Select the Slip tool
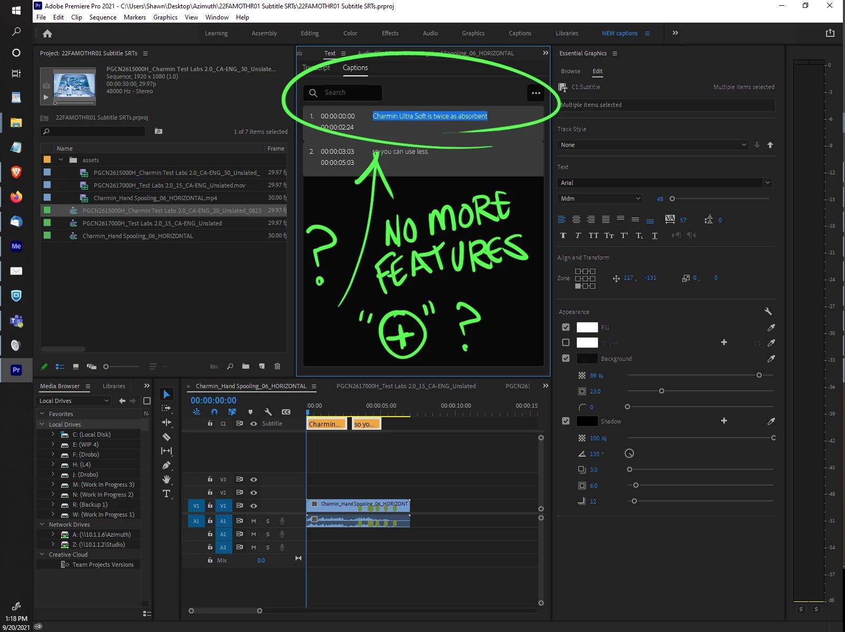This screenshot has height=632, width=845. click(x=166, y=451)
